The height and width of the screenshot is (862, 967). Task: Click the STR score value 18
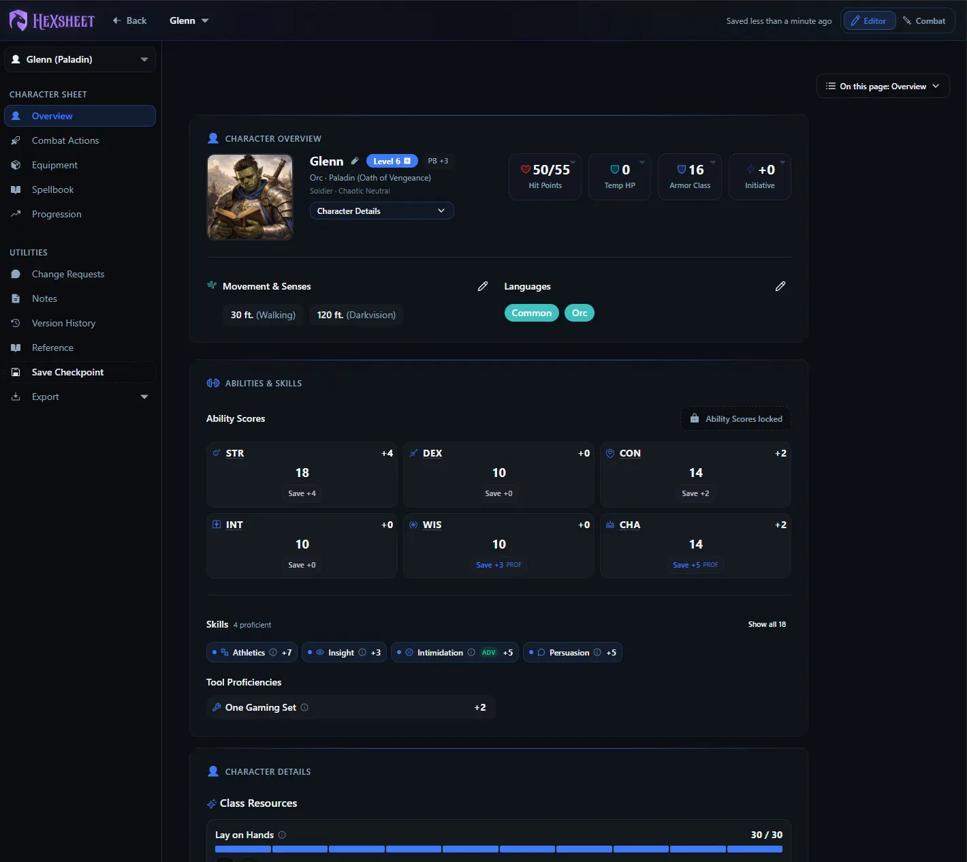(x=302, y=473)
